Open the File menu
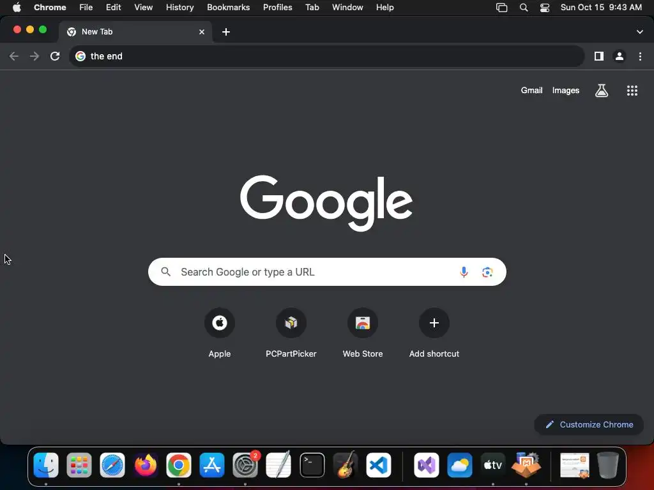The image size is (654, 490). pyautogui.click(x=86, y=7)
